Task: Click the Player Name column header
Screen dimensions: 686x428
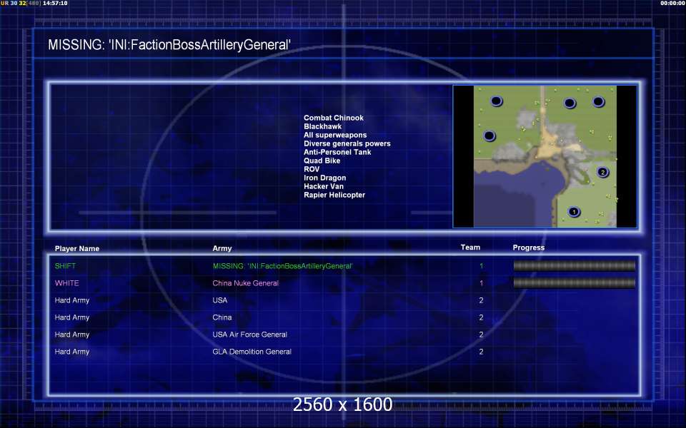Action: click(77, 248)
